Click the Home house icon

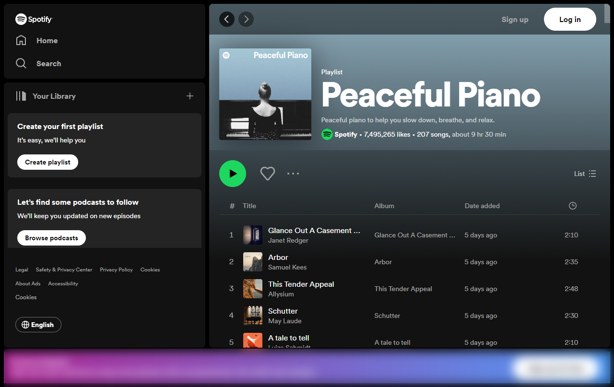(21, 40)
